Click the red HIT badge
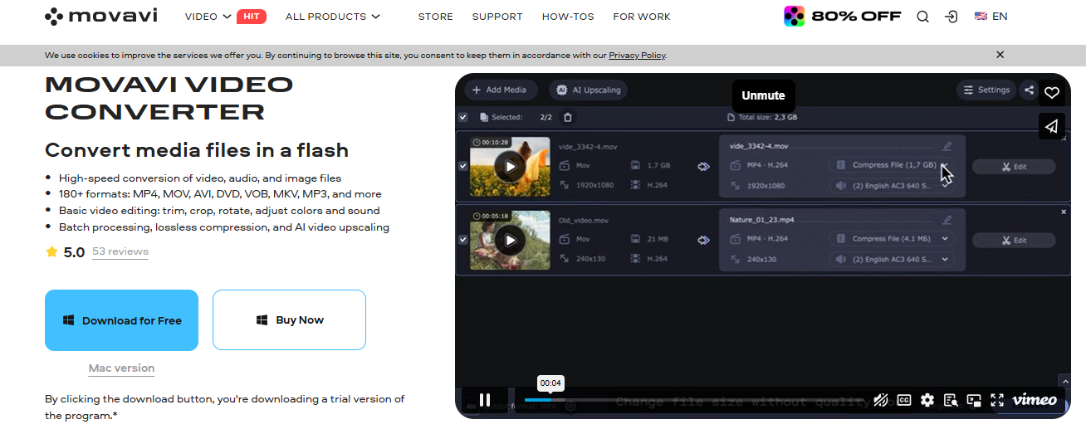The width and height of the screenshot is (1086, 434). tap(252, 16)
